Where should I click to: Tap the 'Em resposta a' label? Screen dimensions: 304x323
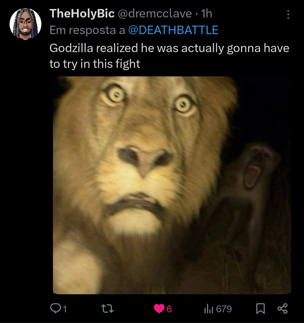click(x=87, y=30)
